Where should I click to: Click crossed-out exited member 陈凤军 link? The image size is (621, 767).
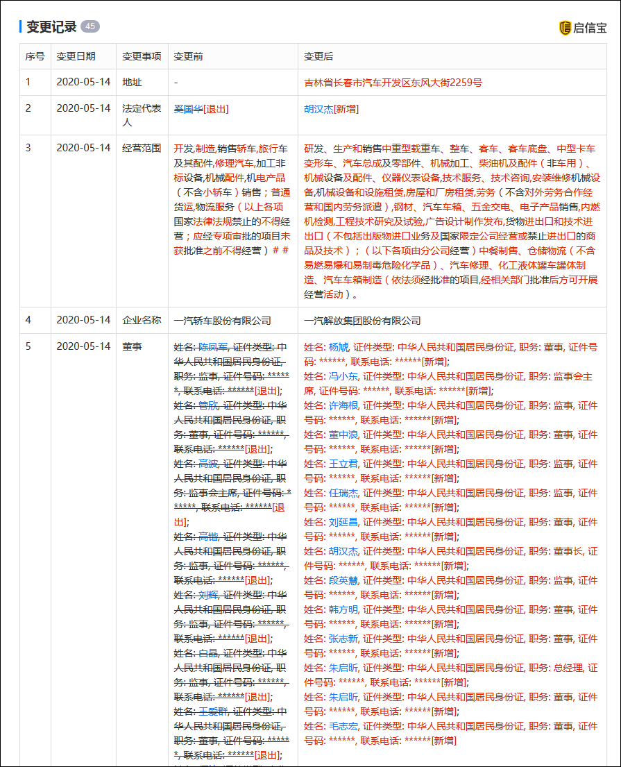click(212, 347)
